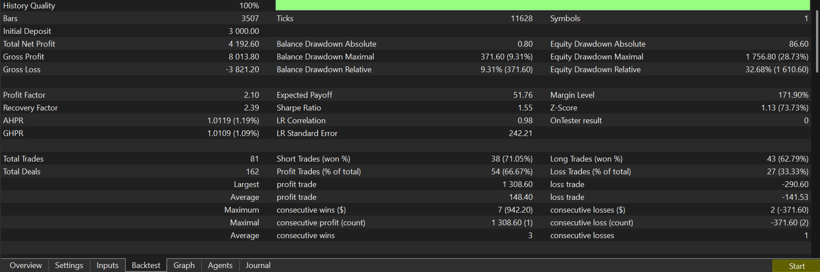Open the Journal tab
Viewport: 820px width, 272px height.
(258, 265)
